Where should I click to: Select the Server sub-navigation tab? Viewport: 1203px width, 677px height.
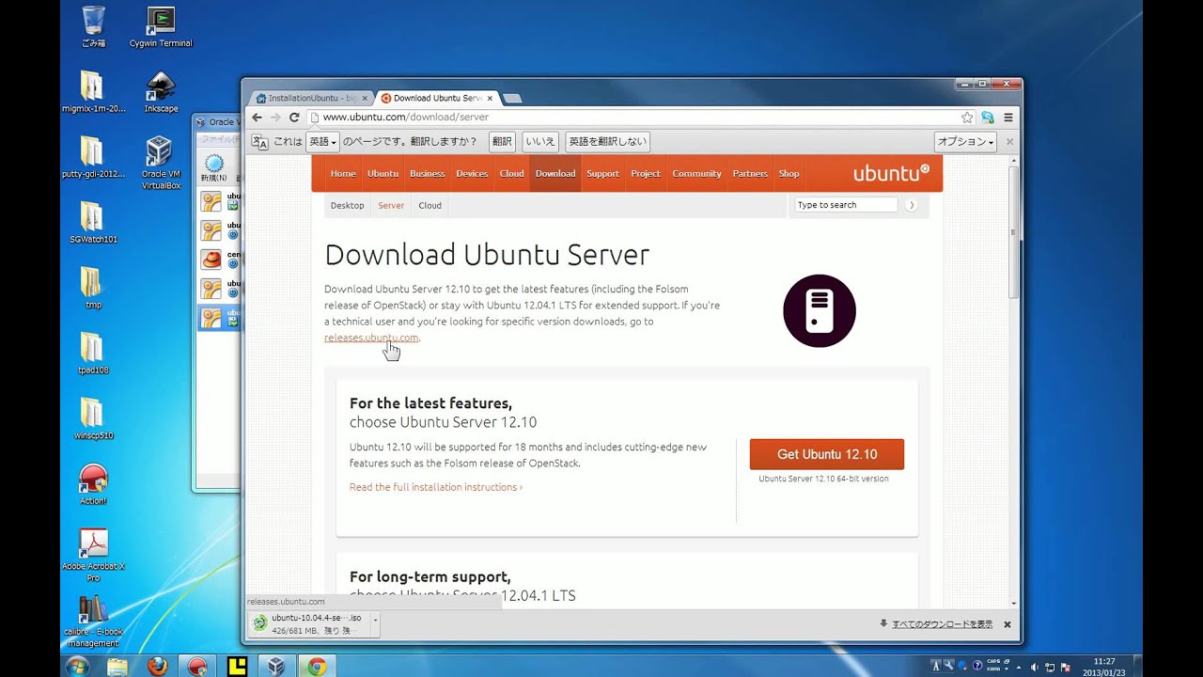pyautogui.click(x=391, y=205)
